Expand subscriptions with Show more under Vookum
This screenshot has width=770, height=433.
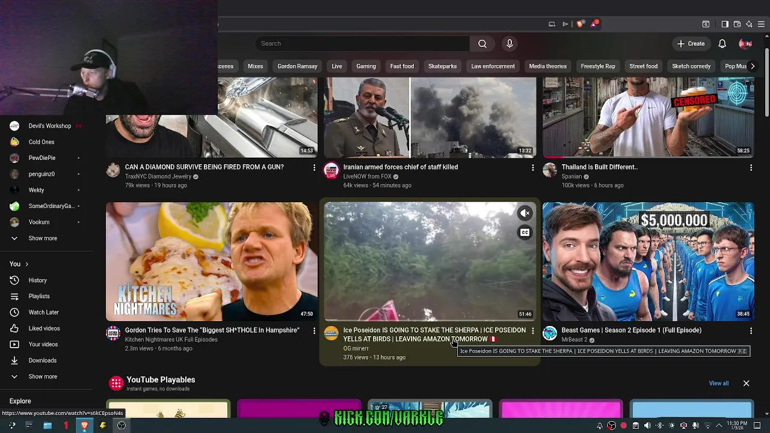tap(43, 238)
